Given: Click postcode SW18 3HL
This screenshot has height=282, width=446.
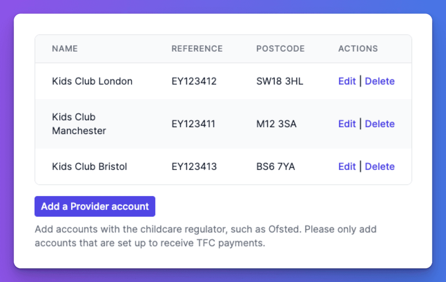Looking at the screenshot, I should coord(280,81).
